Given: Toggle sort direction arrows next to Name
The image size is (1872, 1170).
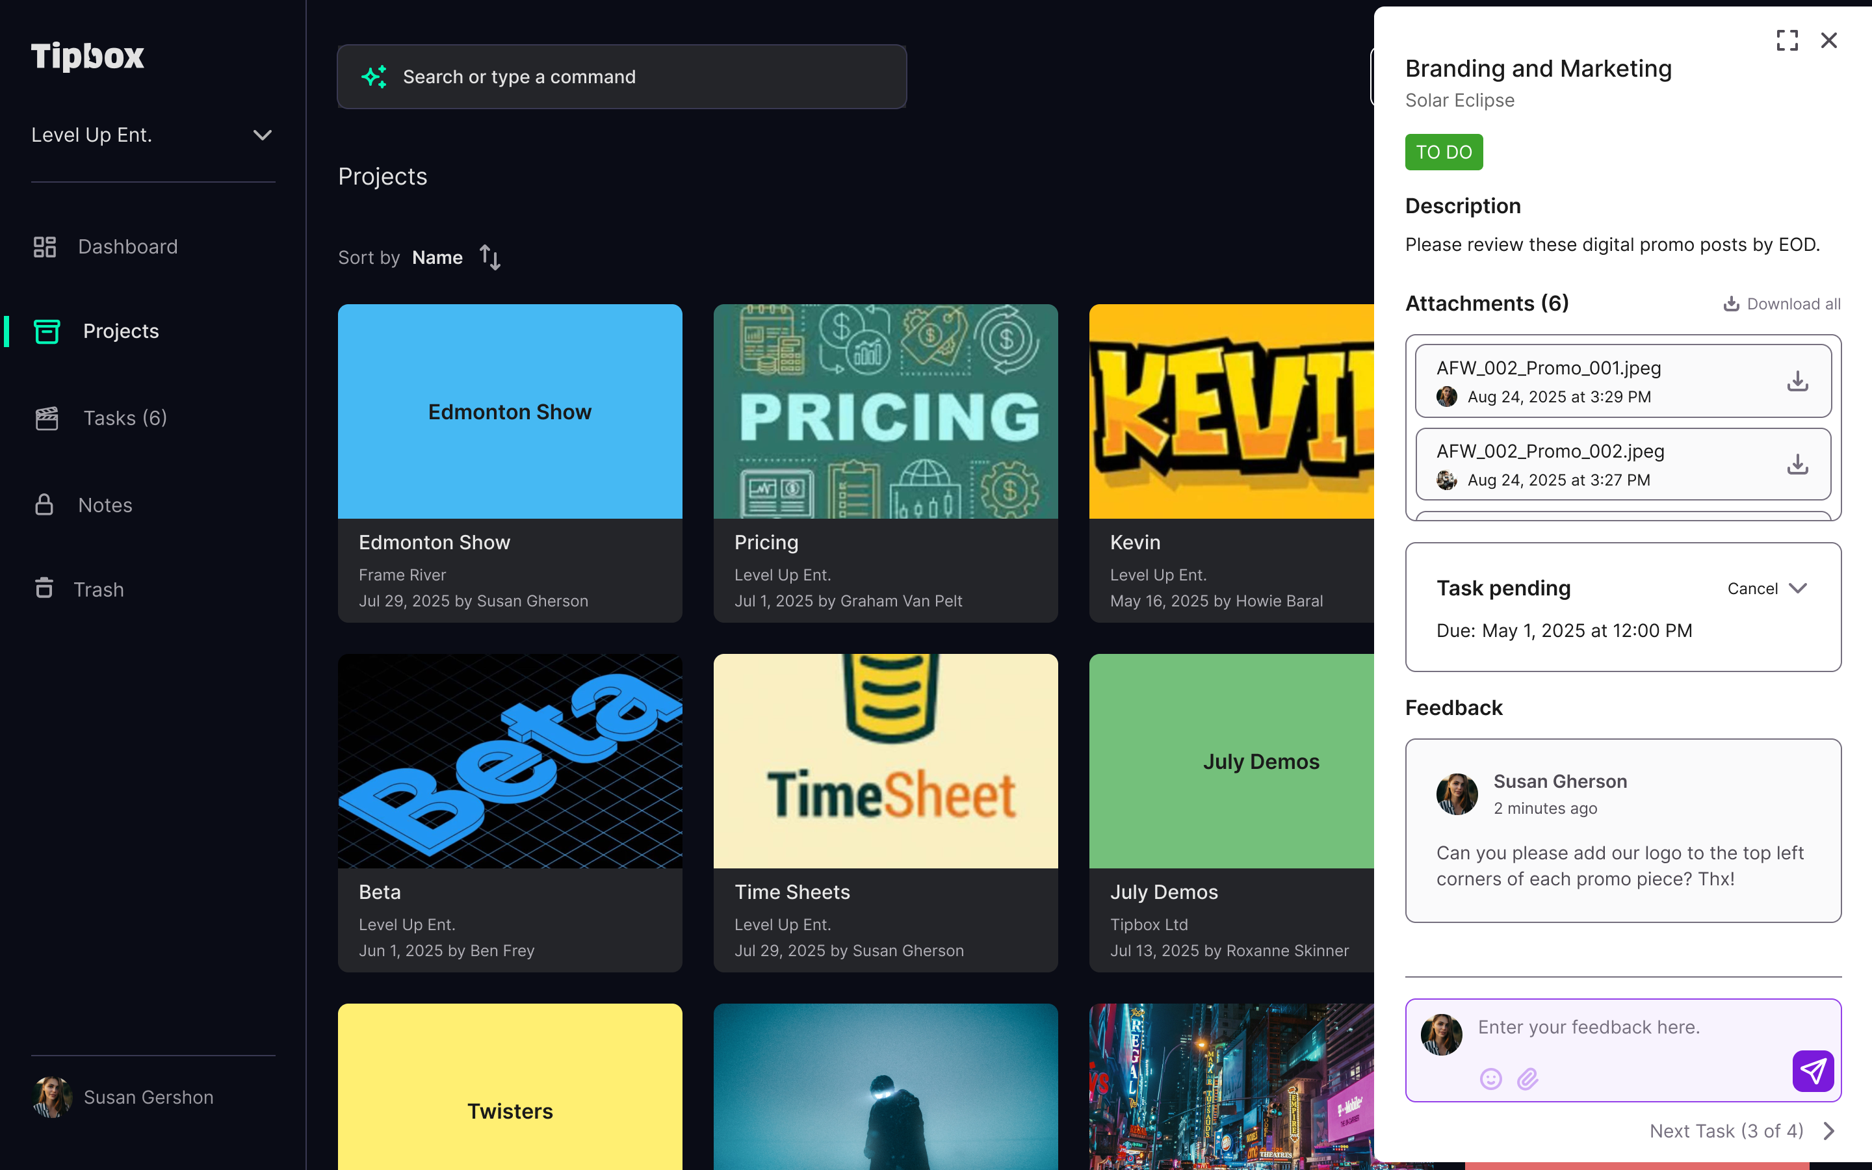Looking at the screenshot, I should coord(489,257).
